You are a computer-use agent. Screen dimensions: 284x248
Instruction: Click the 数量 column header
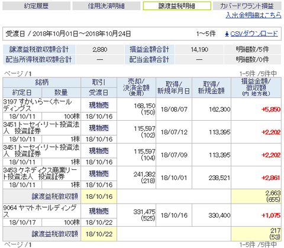tap(61, 92)
